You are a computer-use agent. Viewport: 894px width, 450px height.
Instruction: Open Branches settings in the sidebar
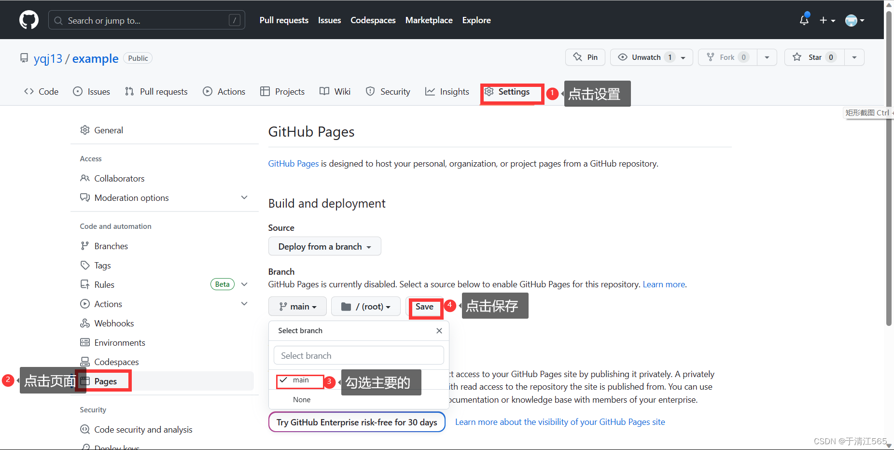coord(164,246)
